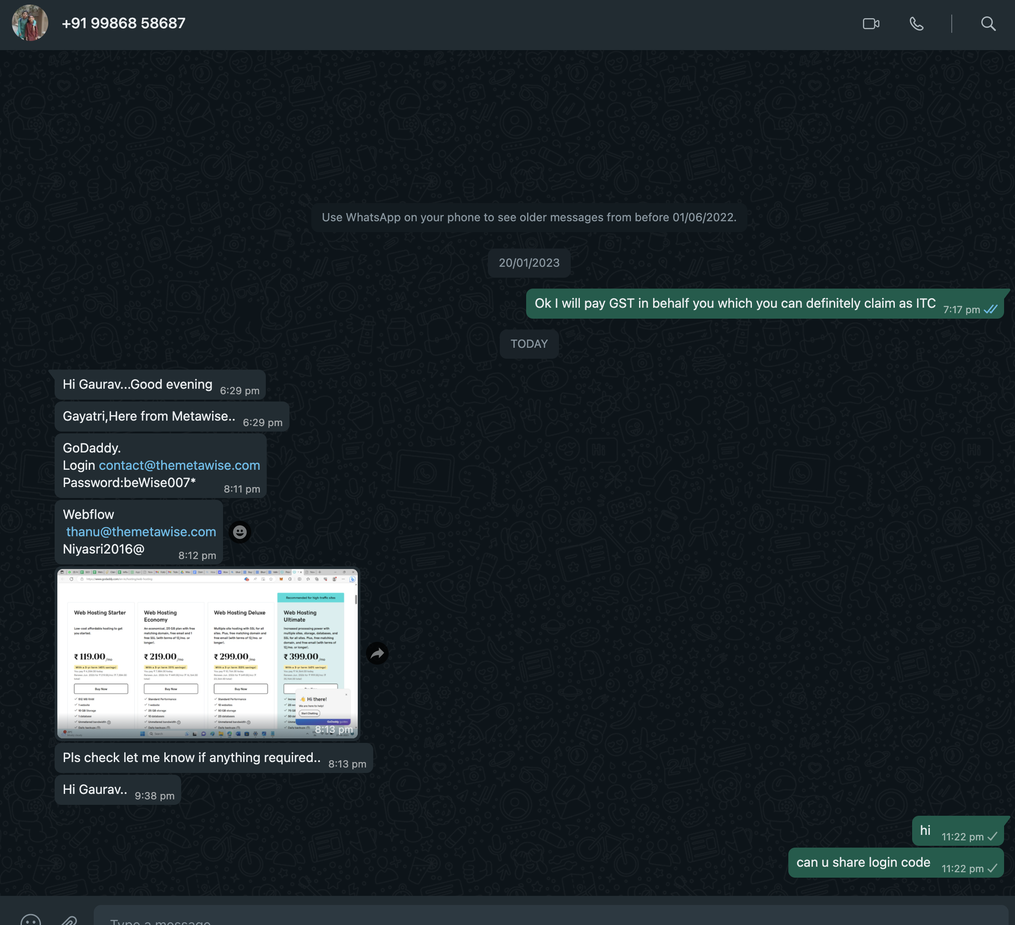Click 'Hi Gaurav...Good evening' message

coord(137,385)
